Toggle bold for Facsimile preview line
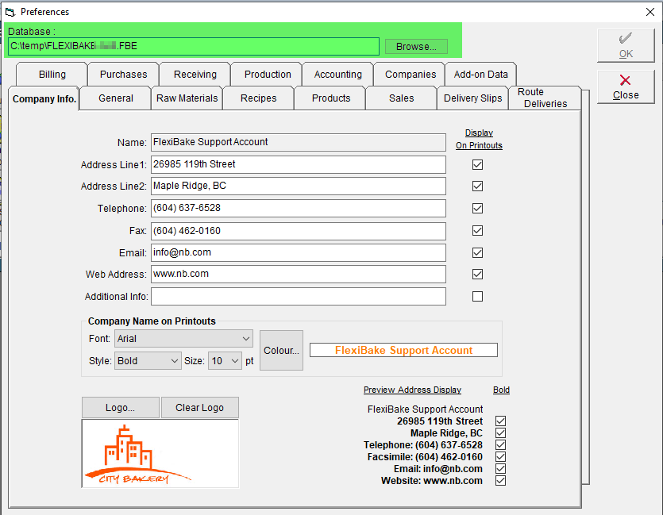Image resolution: width=663 pixels, height=515 pixels. tap(501, 457)
